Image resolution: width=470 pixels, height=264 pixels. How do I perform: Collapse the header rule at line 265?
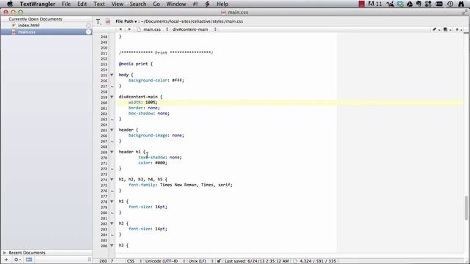coord(112,130)
